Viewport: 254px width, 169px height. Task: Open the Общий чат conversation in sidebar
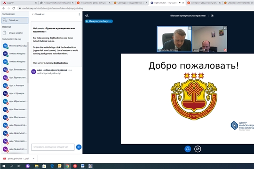pos(15,20)
